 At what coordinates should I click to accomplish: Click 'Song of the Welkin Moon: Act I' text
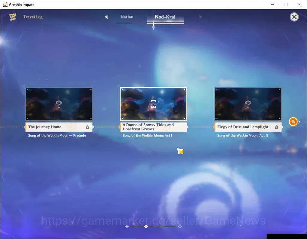(x=148, y=135)
